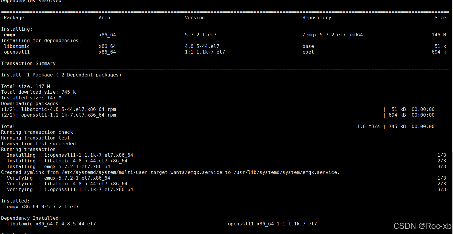Click 'Install 1 Package (+2 Dependent packages)' line
The width and height of the screenshot is (453, 234).
coord(61,75)
